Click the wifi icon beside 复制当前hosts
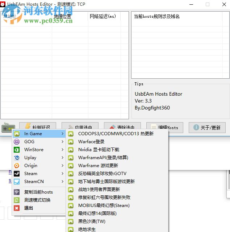This screenshot has width=230, height=232. [x=17, y=192]
